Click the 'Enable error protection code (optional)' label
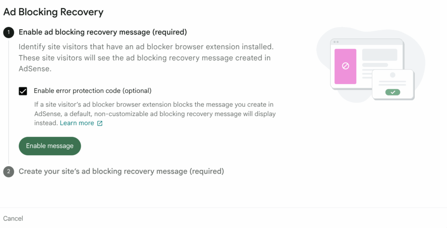This screenshot has height=228, width=447. click(93, 91)
